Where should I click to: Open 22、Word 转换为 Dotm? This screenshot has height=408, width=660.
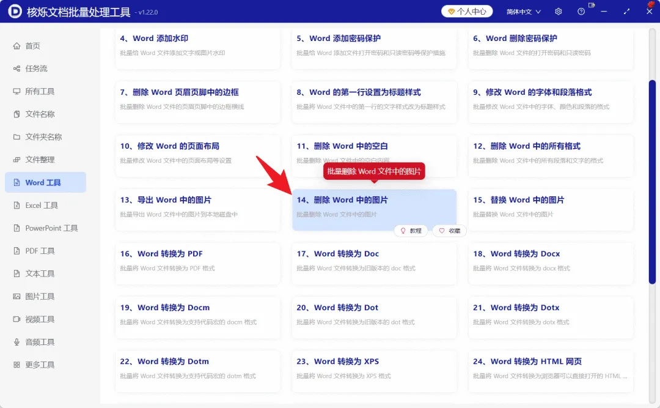(198, 371)
